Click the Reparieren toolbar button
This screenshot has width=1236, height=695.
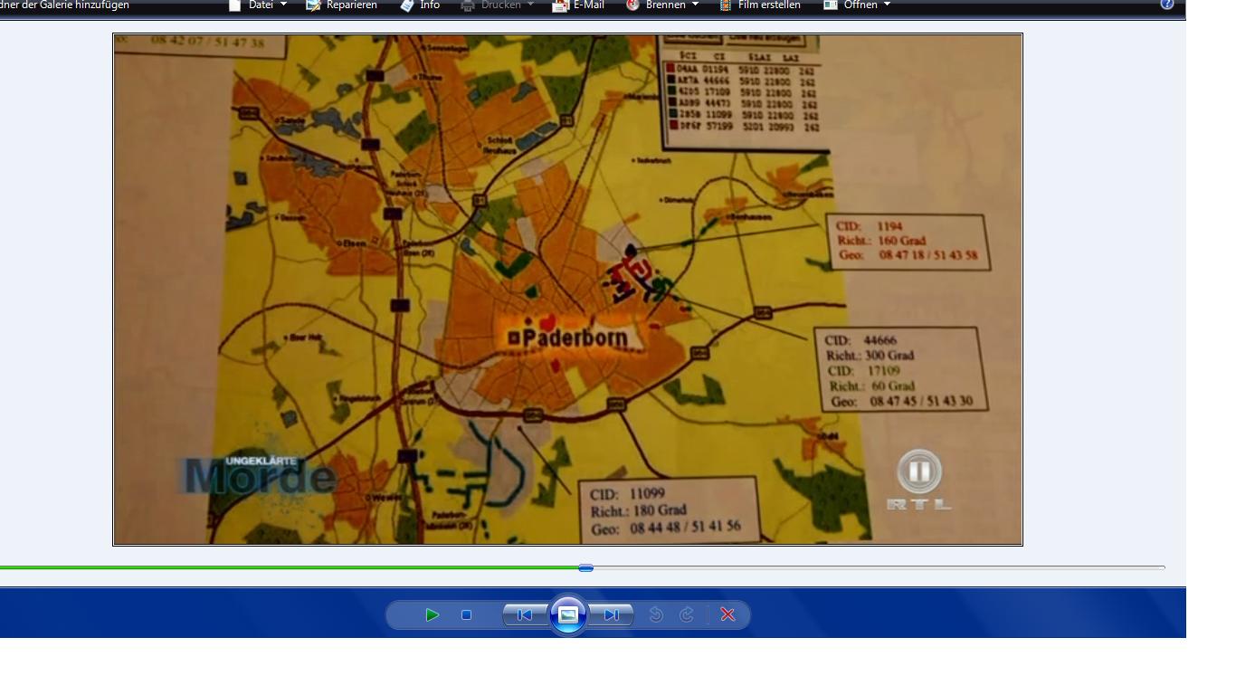pyautogui.click(x=341, y=5)
